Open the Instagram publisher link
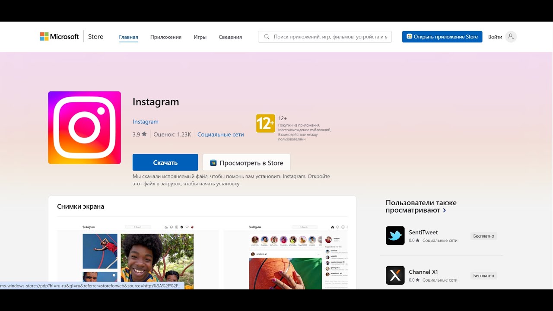Image resolution: width=553 pixels, height=311 pixels. (146, 122)
